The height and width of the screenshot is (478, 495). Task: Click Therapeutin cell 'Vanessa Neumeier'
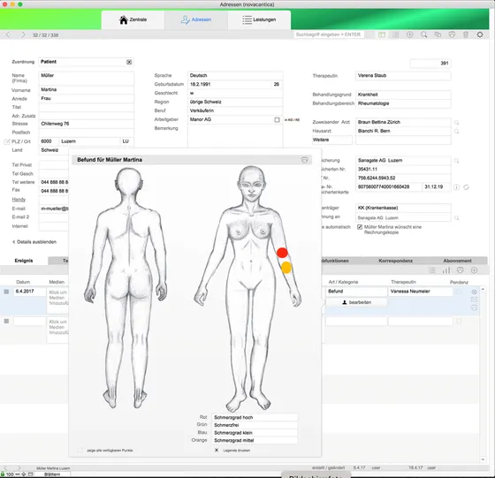click(x=421, y=292)
